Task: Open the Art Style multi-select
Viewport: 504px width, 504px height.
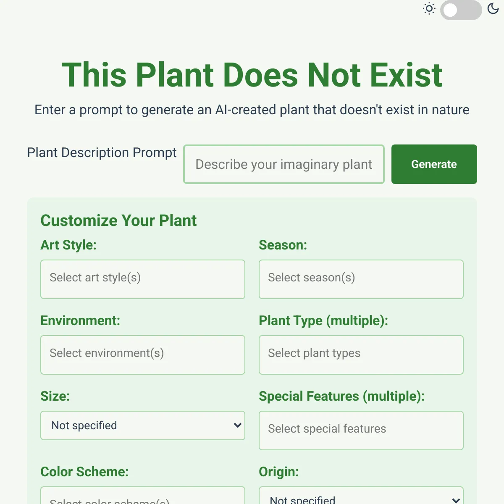Action: tap(143, 279)
